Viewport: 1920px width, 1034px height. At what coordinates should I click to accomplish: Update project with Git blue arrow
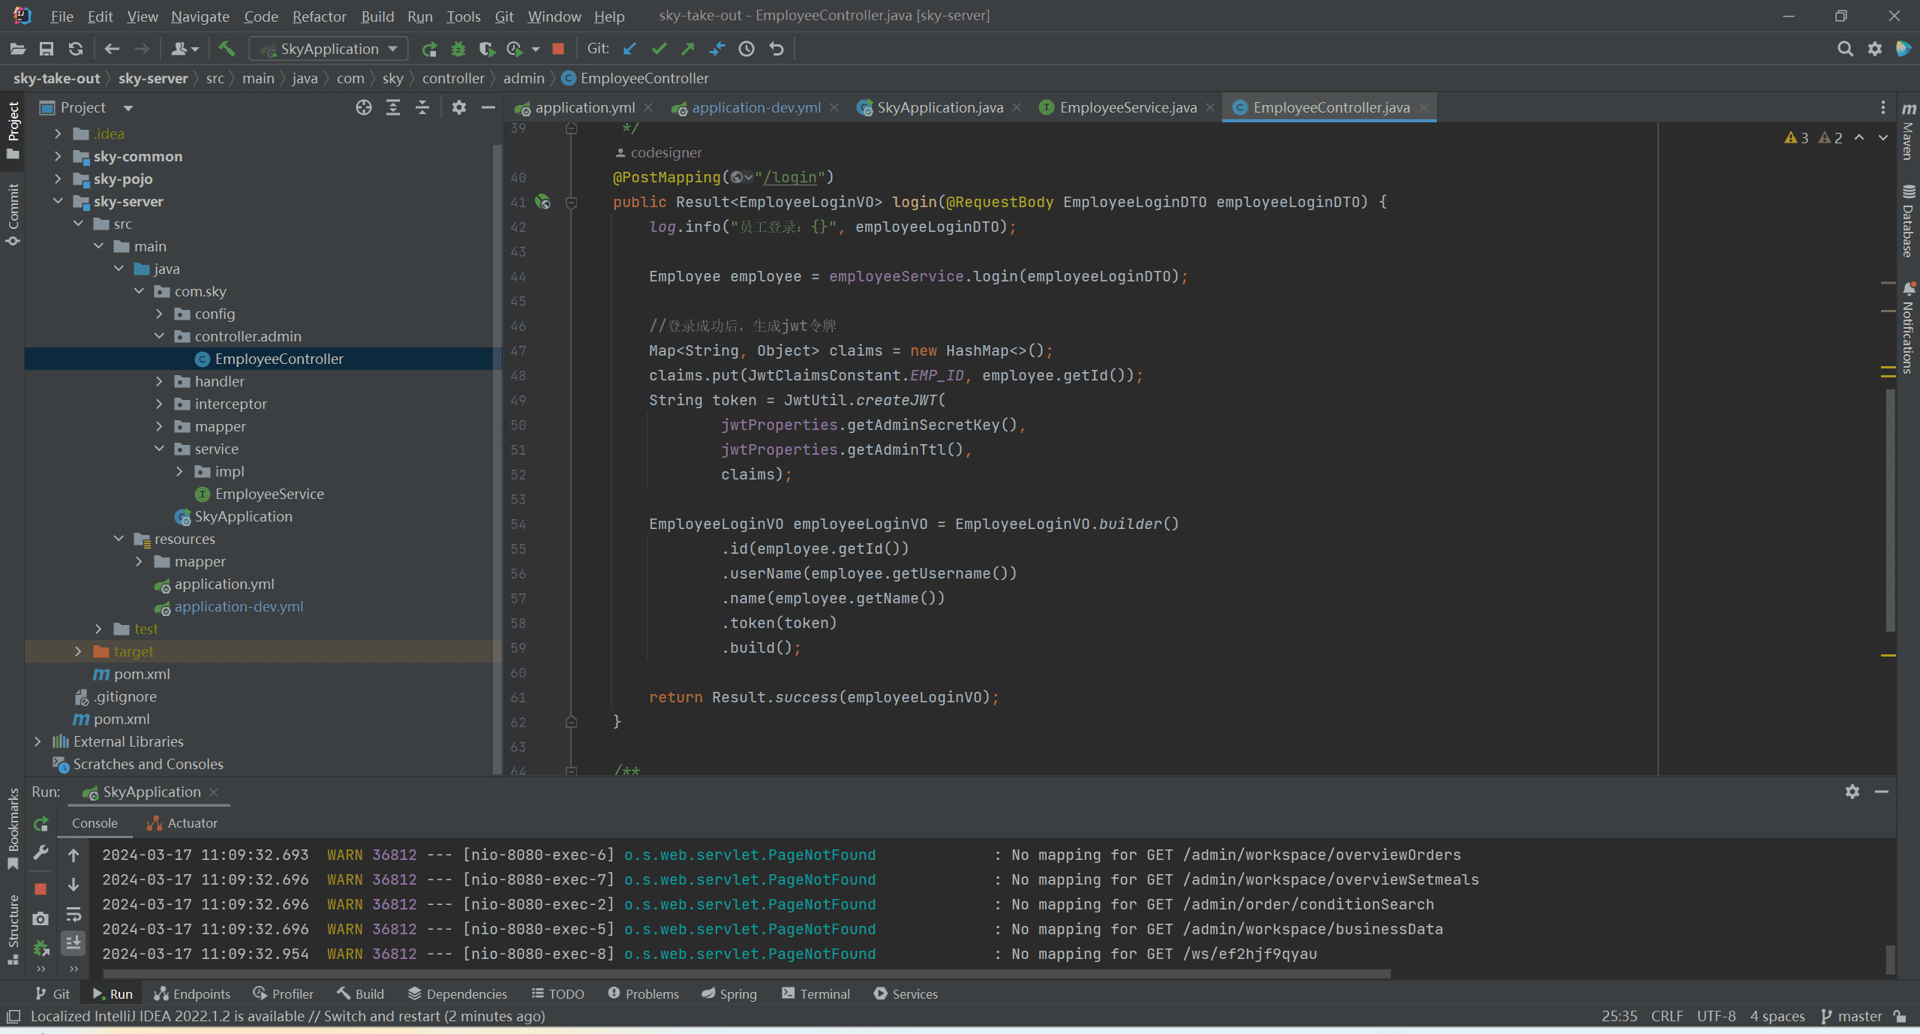tap(629, 49)
